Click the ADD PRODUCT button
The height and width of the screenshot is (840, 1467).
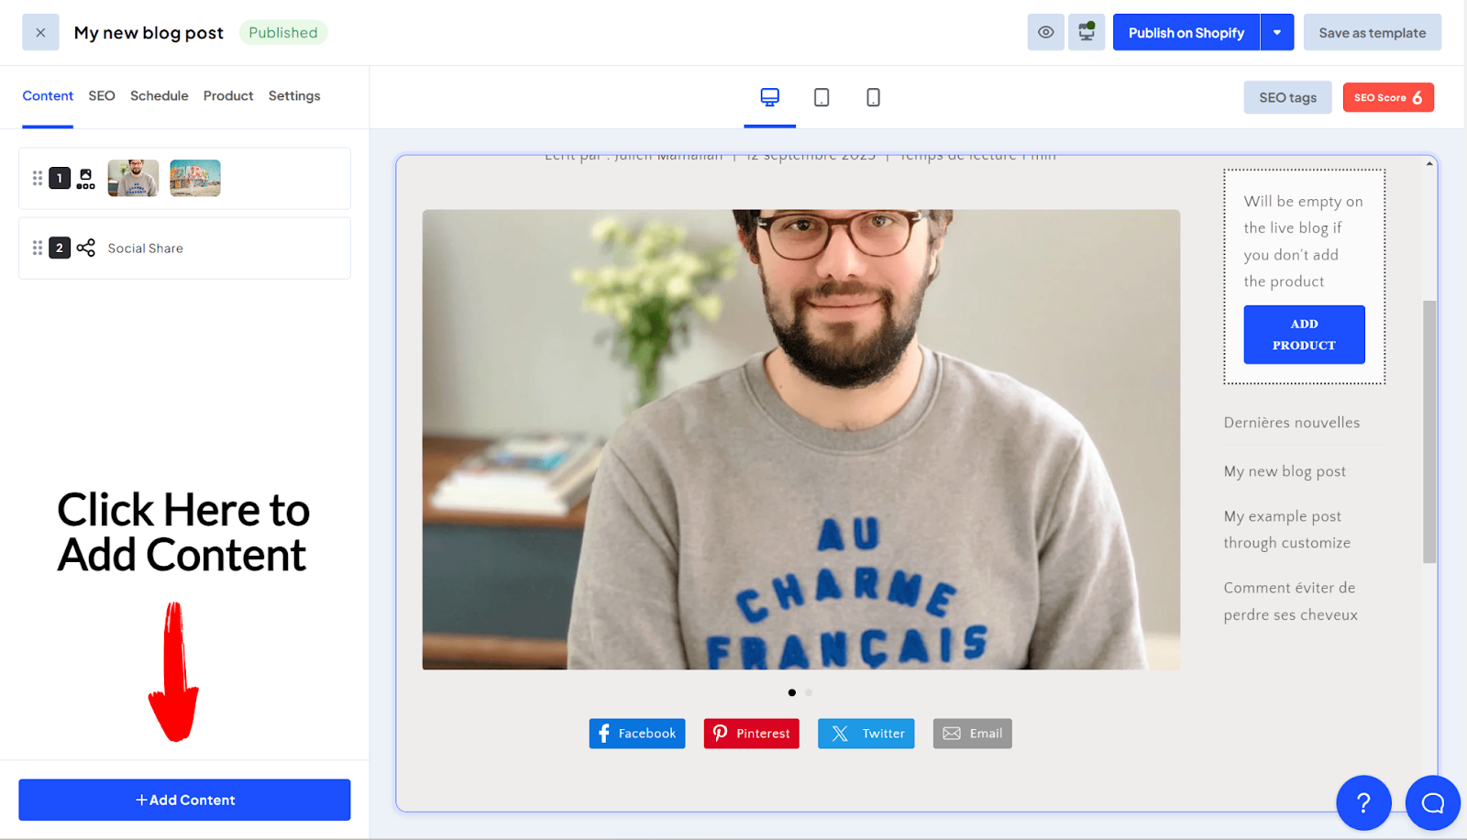(1304, 335)
